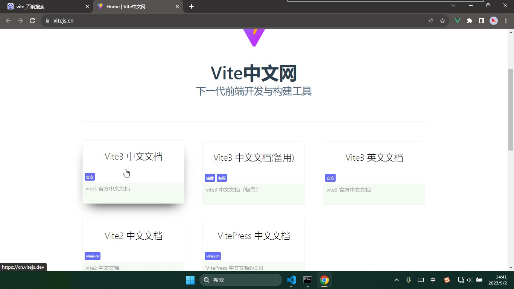Open Chrome's three-dot menu

pos(506,21)
